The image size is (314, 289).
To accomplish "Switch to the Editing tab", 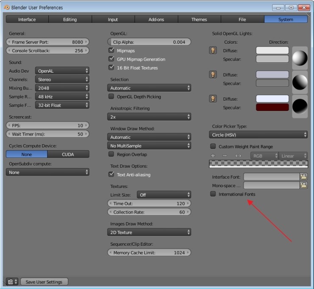I will pyautogui.click(x=70, y=20).
